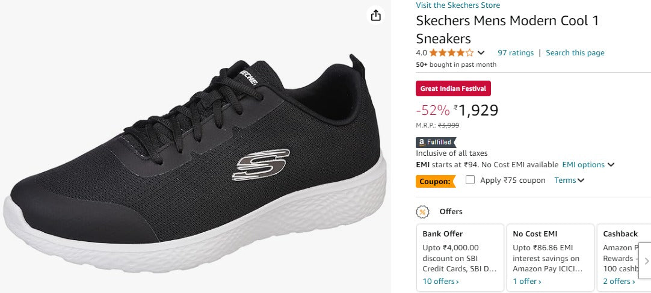
Task: Open Visit the Skechers Store link
Action: coord(458,5)
